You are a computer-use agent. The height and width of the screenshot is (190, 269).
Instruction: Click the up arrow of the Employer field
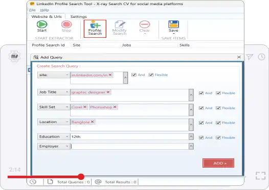click(191, 146)
